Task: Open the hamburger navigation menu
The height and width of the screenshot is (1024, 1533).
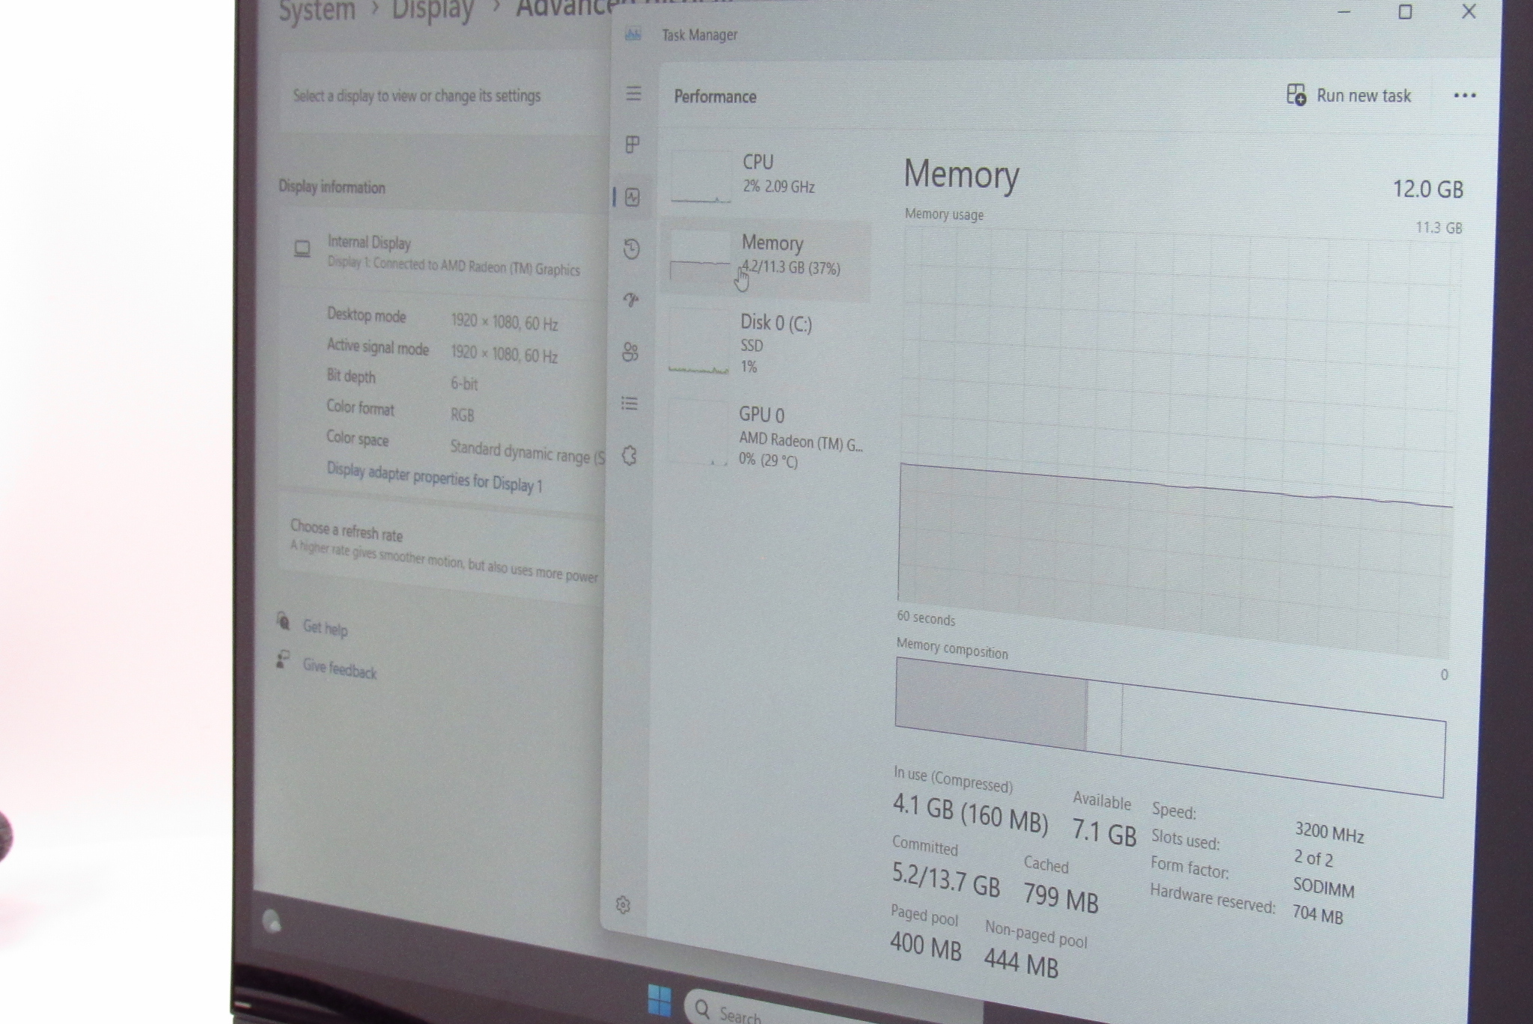Action: [x=633, y=94]
